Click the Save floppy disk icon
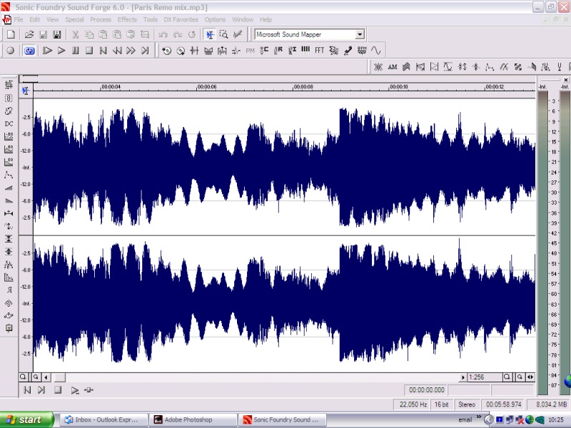This screenshot has width=571, height=428. pos(43,34)
